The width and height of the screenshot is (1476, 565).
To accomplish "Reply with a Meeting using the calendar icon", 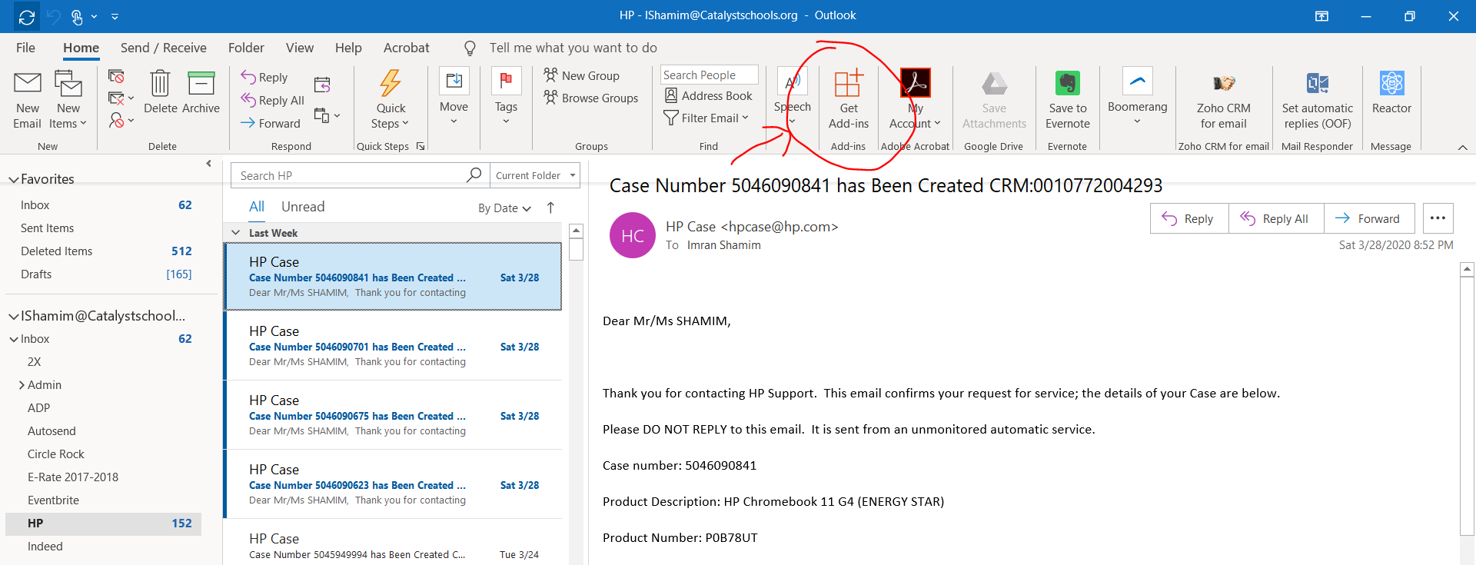I will tap(322, 84).
